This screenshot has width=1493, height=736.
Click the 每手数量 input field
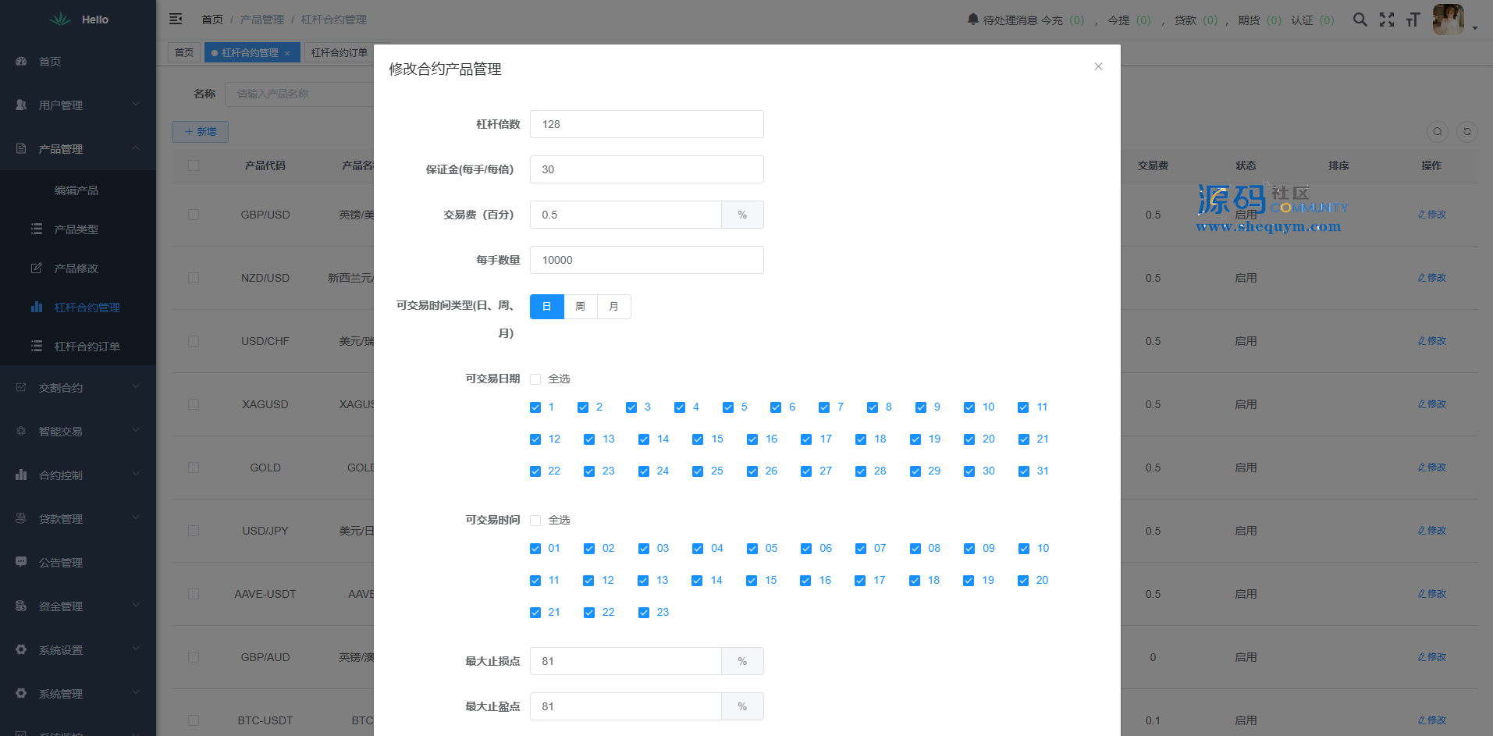646,260
